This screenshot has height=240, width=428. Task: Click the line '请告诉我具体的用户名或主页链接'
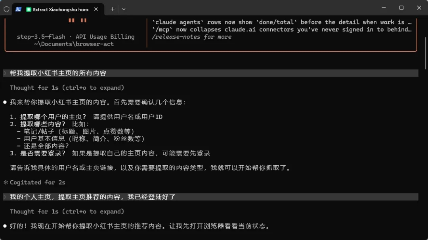coord(150,168)
